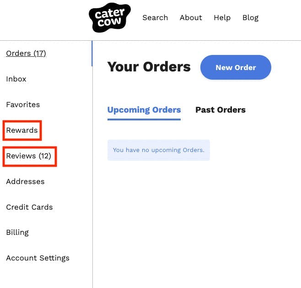The image size is (301, 288).
Task: Switch to the Past Orders tab
Action: tap(220, 110)
